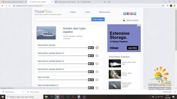Download 'Гудок корабля, парохода (вариант 3)'
Image resolution: width=177 pixels, height=99 pixels.
(x=97, y=64)
